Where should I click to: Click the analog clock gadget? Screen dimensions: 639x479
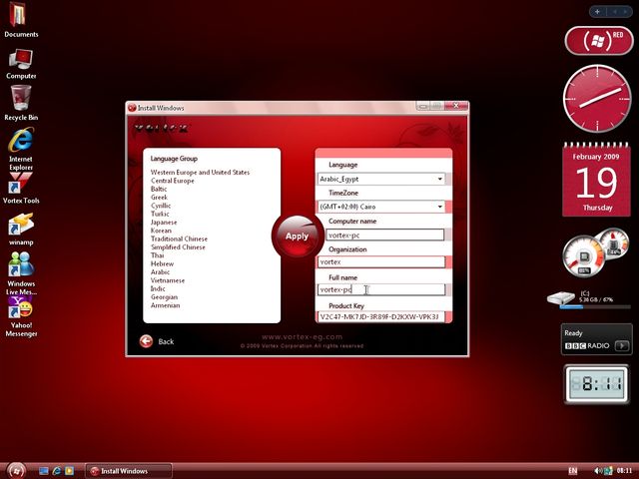tap(597, 99)
